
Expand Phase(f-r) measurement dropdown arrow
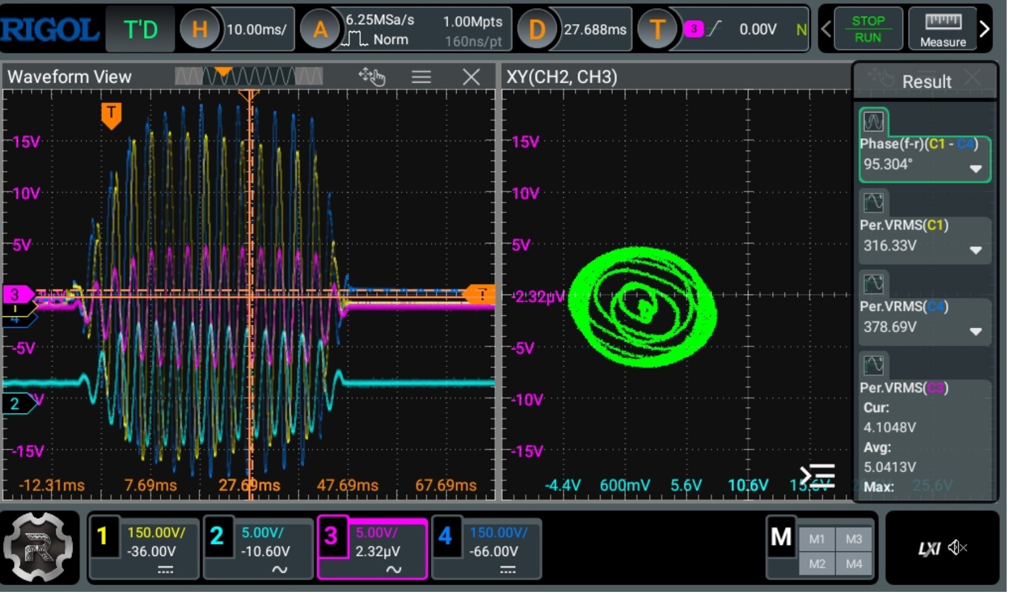(x=976, y=169)
